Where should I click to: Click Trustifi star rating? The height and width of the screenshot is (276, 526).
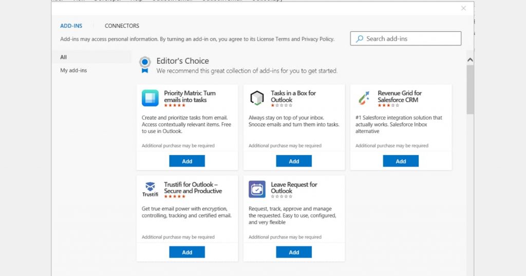point(175,196)
